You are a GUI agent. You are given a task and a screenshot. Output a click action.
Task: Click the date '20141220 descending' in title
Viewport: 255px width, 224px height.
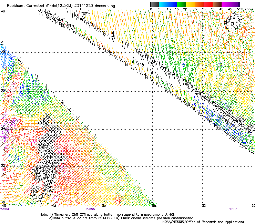coord(95,6)
